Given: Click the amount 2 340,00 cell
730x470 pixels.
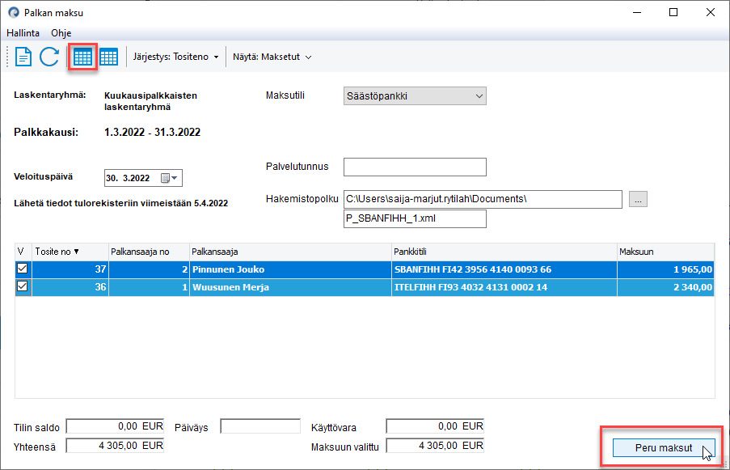Looking at the screenshot, I should 666,287.
